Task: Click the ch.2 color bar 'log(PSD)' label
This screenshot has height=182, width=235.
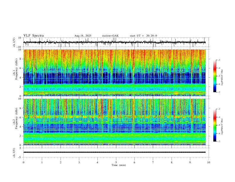Action: [x=222, y=126]
